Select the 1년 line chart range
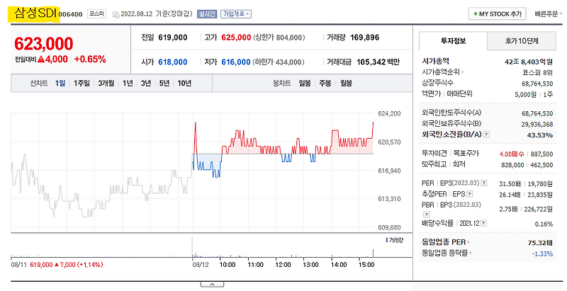This screenshot has height=291, width=567. coord(128,84)
